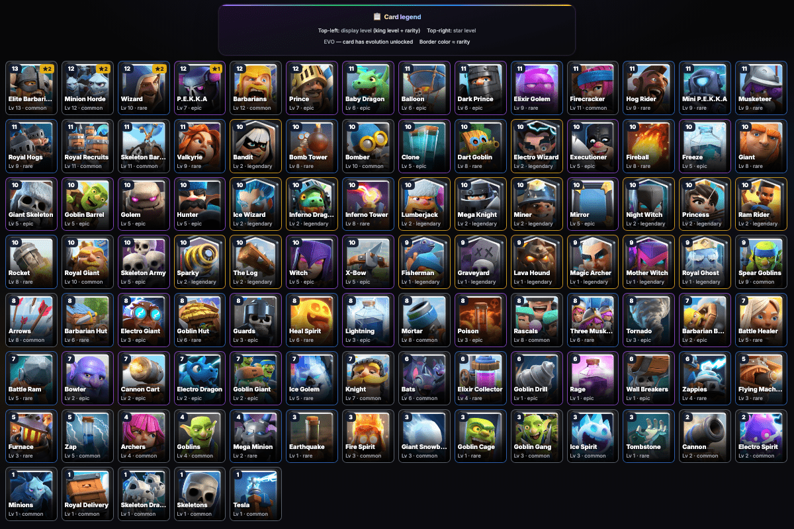This screenshot has width=794, height=529.
Task: Click the "Lv 10 · common" text under Royal Giant
Action: pos(83,282)
